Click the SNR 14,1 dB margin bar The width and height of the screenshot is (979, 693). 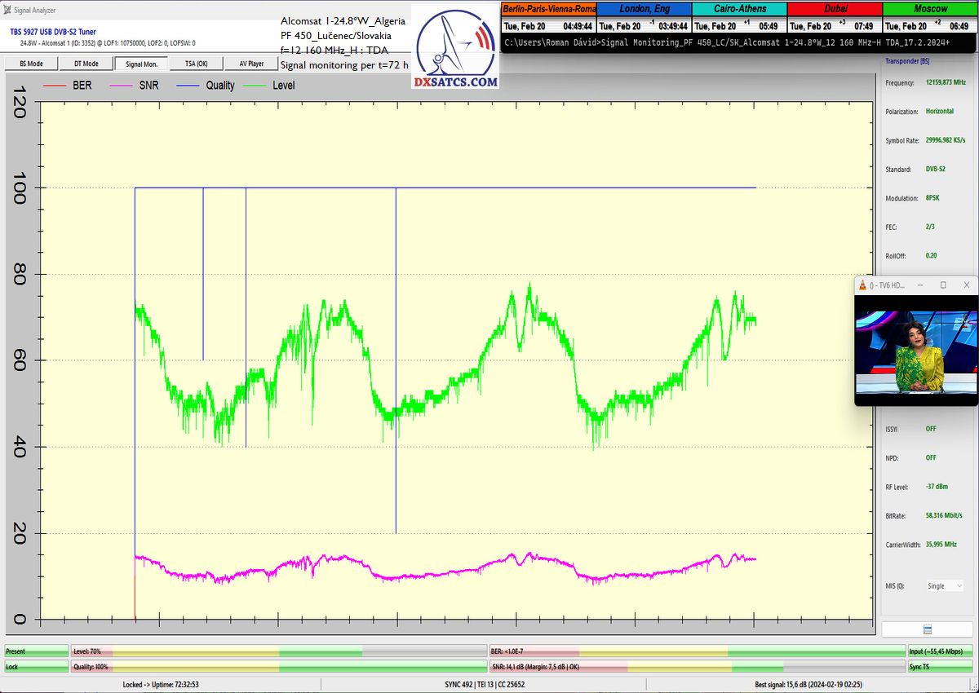[x=696, y=667]
